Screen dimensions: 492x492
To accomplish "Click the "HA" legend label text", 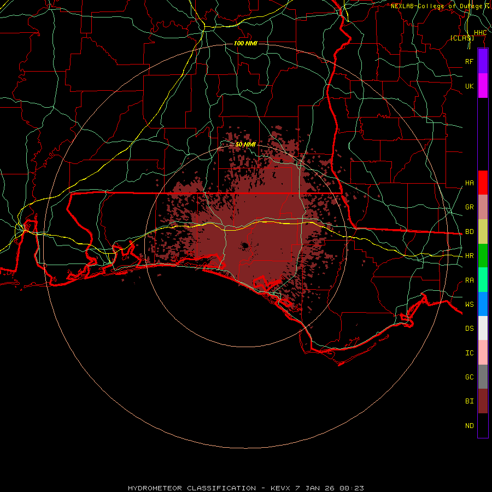I will [x=469, y=183].
